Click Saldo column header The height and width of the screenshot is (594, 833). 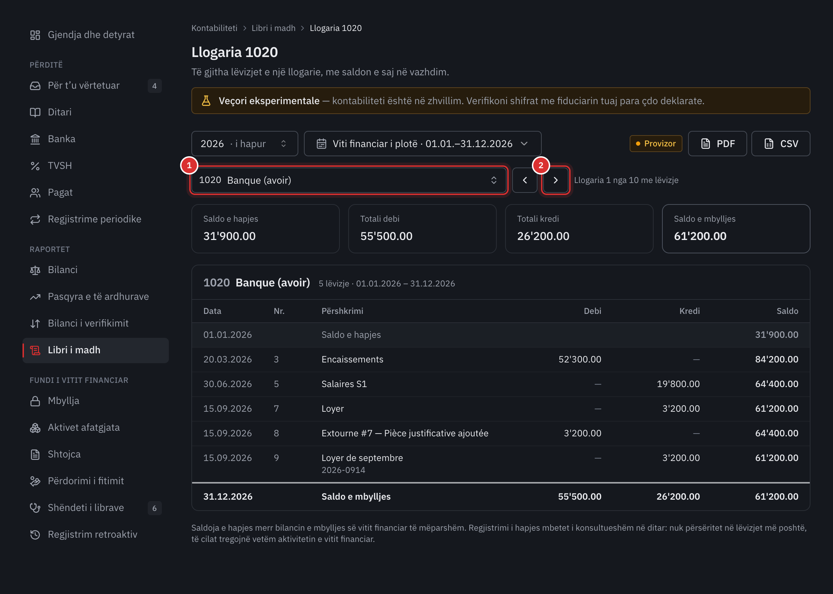[787, 311]
